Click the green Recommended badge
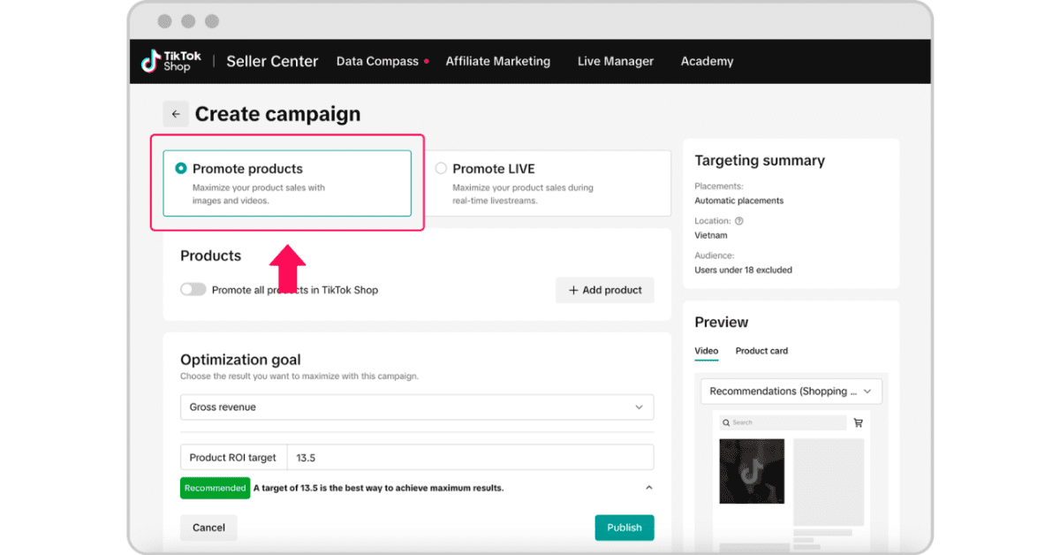This screenshot has width=1060, height=555. (x=216, y=488)
